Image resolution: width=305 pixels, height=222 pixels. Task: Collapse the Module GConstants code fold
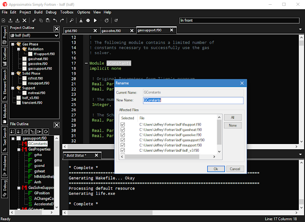coord(86,63)
